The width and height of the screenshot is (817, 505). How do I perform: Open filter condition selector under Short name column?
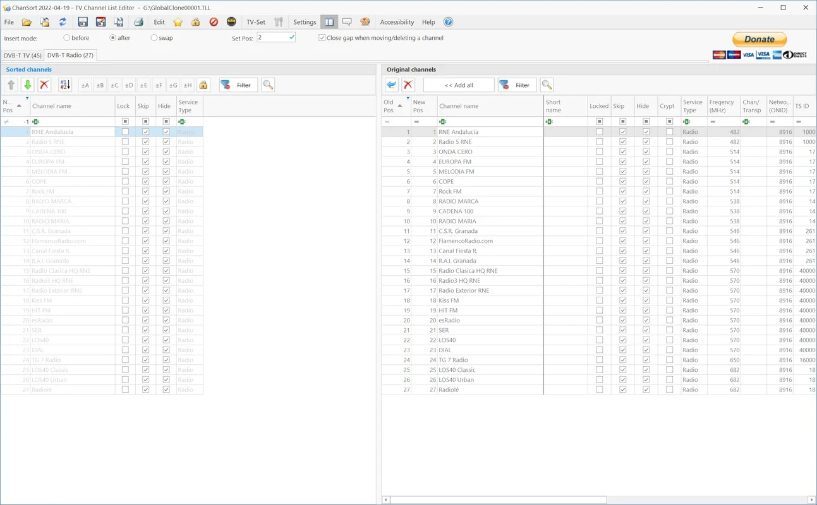550,121
